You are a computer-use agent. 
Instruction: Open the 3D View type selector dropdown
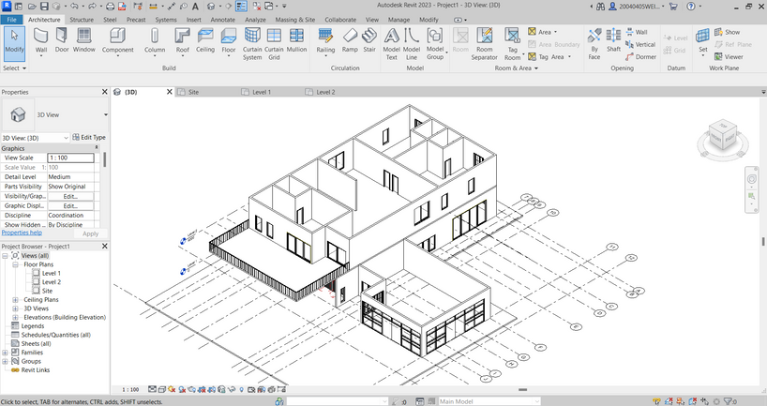pos(106,114)
